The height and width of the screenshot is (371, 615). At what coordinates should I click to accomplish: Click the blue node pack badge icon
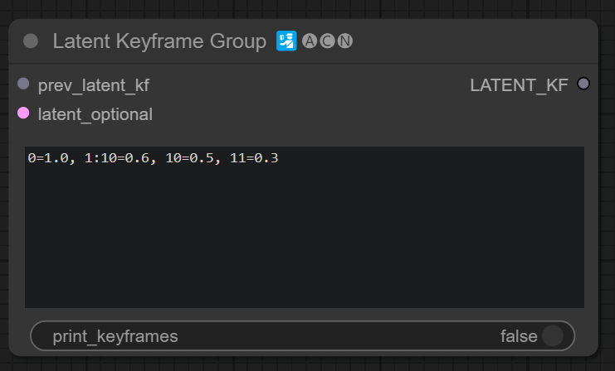pyautogui.click(x=286, y=41)
